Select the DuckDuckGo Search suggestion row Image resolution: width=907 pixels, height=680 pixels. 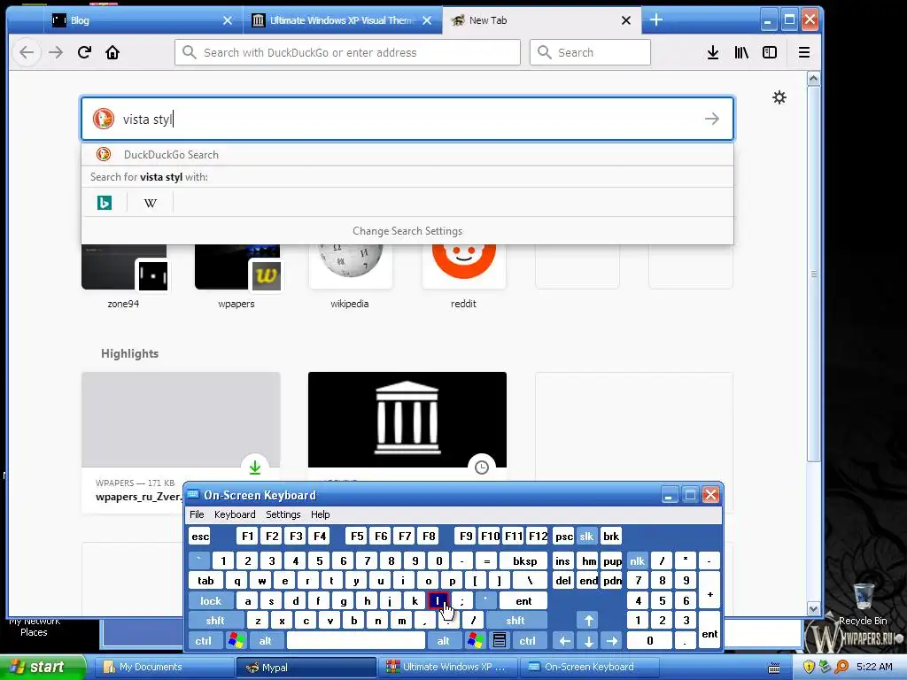[407, 154]
